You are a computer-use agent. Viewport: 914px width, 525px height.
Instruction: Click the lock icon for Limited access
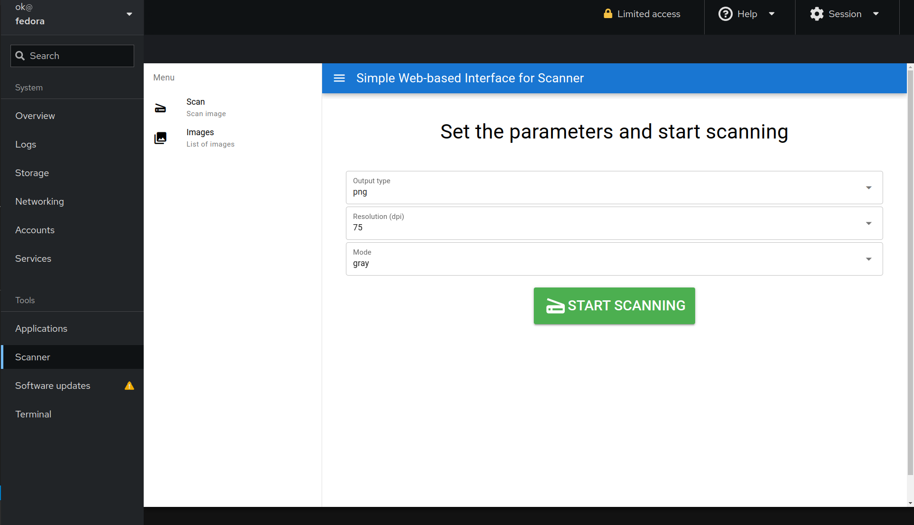pos(608,14)
